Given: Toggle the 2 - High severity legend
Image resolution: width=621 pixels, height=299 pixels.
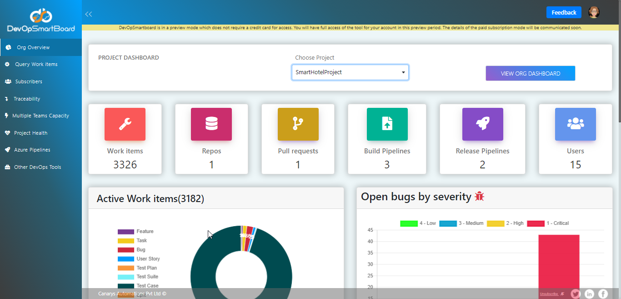Looking at the screenshot, I should [x=505, y=223].
